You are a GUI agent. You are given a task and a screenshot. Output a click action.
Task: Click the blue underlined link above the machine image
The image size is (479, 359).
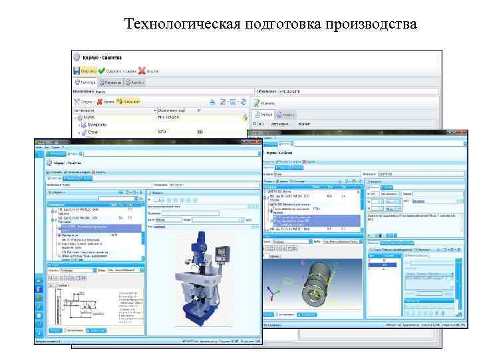pos(159,227)
